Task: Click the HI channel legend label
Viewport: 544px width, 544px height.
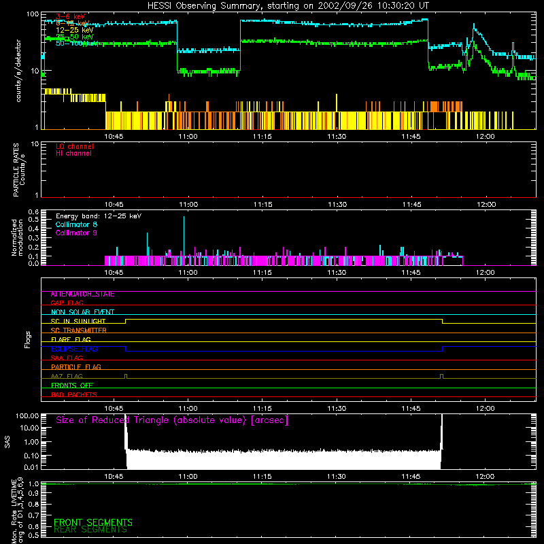Action: [x=74, y=154]
